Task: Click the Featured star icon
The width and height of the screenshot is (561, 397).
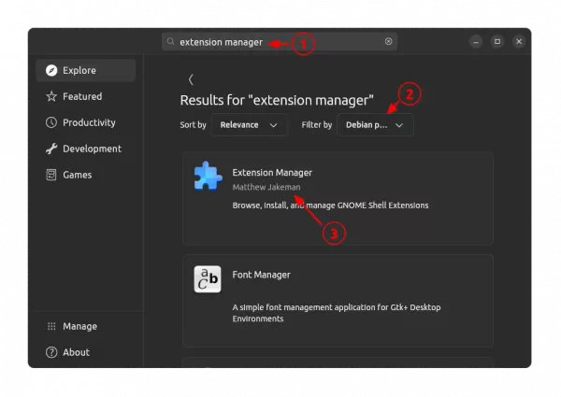Action: [51, 96]
